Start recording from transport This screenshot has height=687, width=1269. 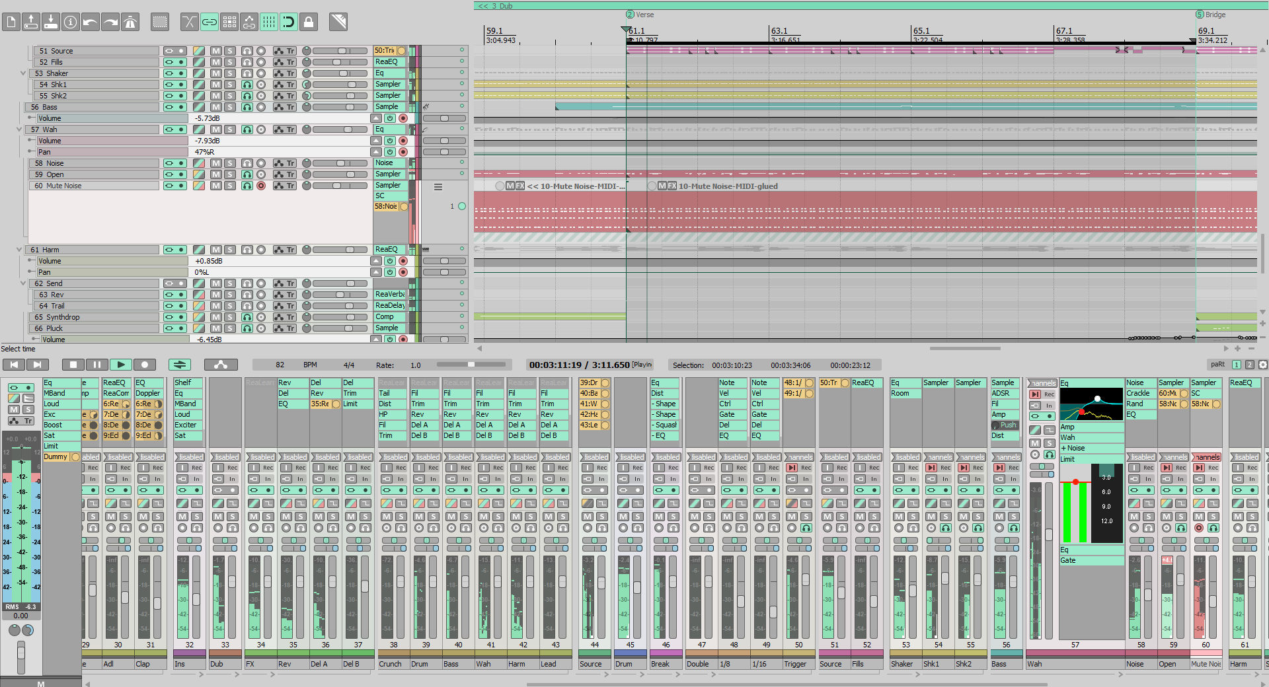click(145, 365)
